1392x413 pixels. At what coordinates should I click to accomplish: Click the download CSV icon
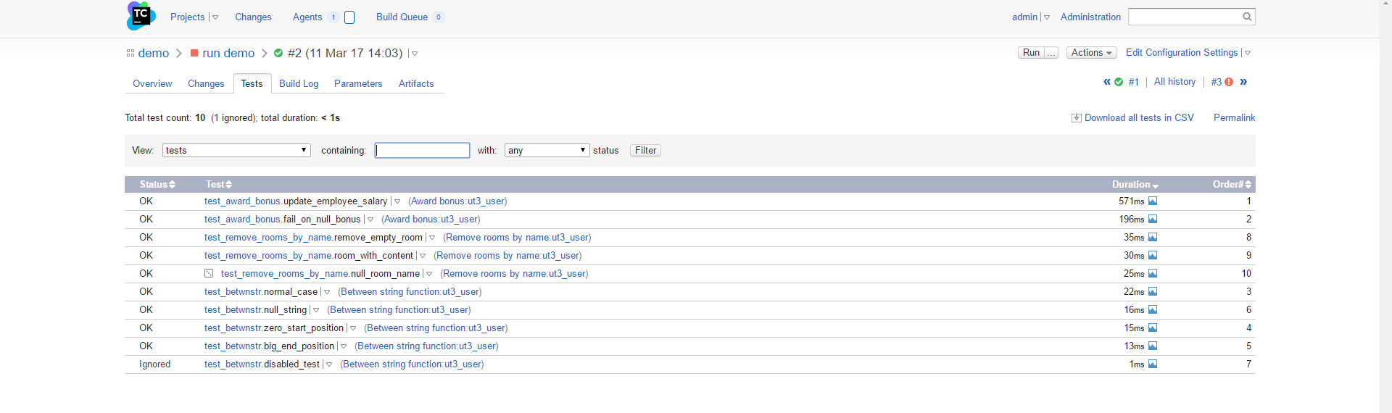[1076, 118]
